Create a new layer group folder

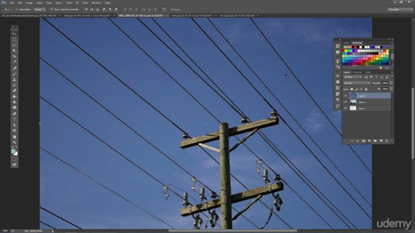[x=375, y=141]
